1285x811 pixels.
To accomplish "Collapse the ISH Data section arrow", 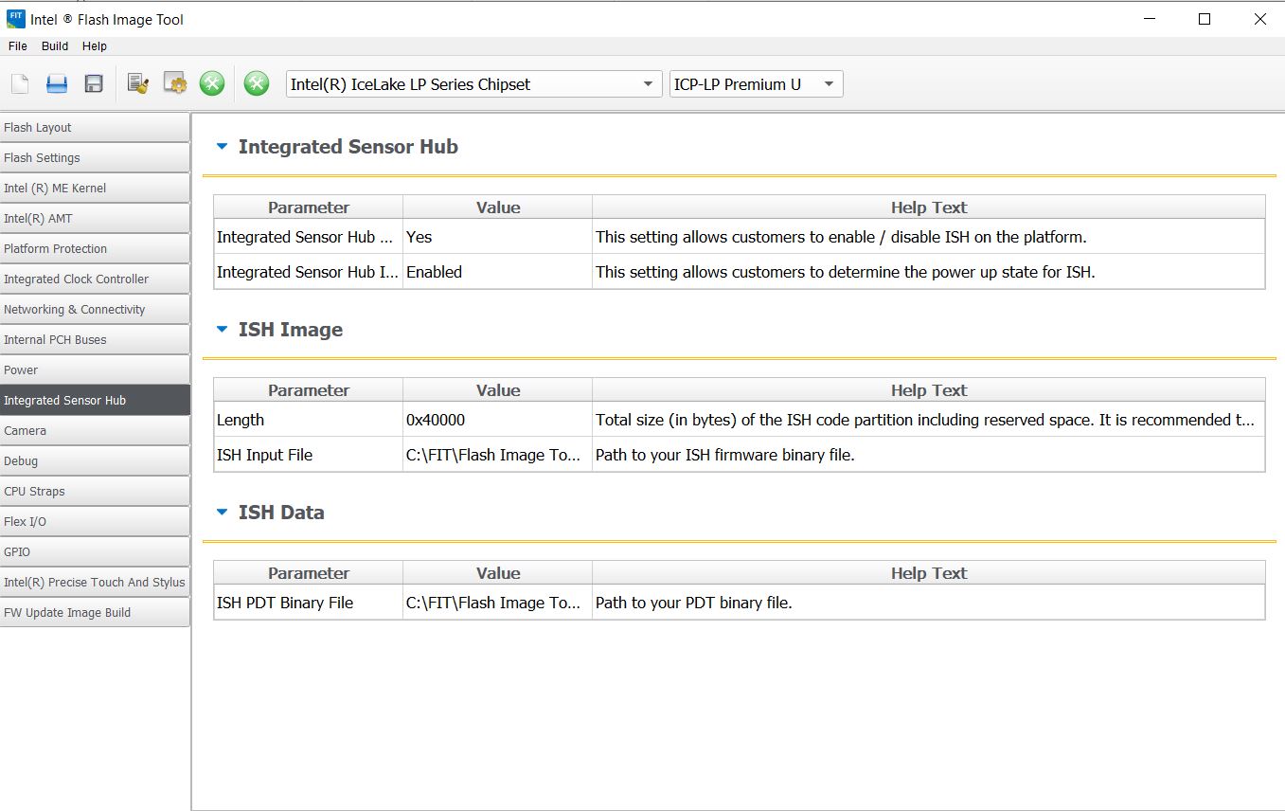I will (x=223, y=513).
